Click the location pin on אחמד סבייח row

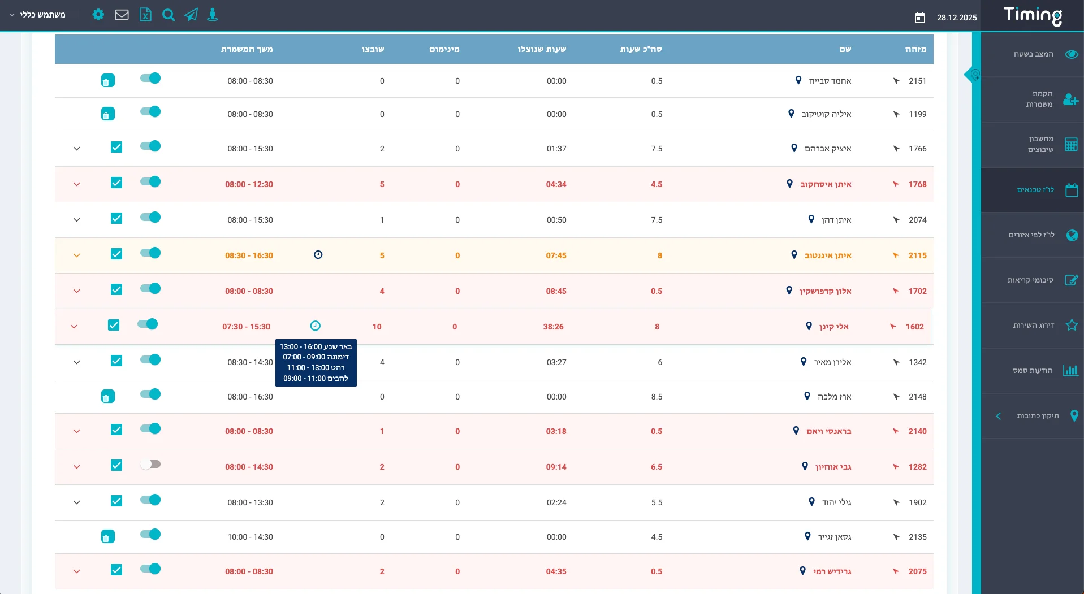coord(797,80)
